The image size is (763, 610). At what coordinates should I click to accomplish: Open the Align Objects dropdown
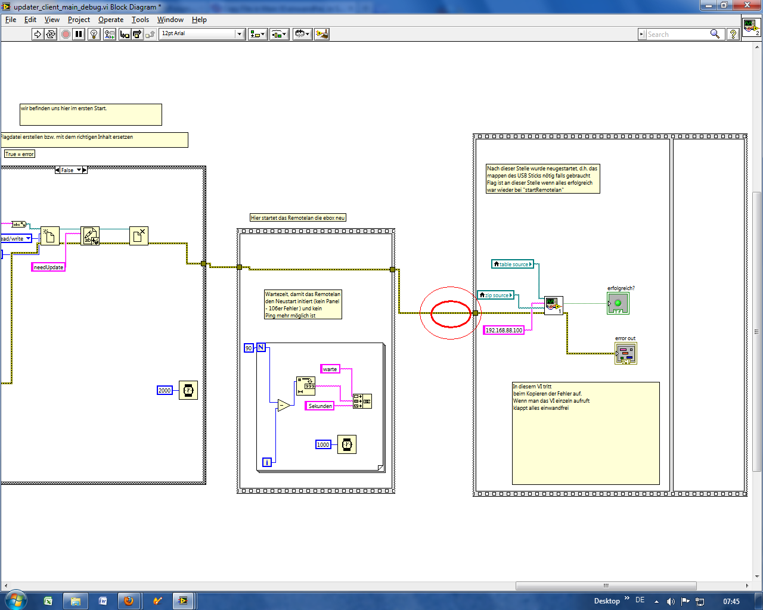[258, 34]
